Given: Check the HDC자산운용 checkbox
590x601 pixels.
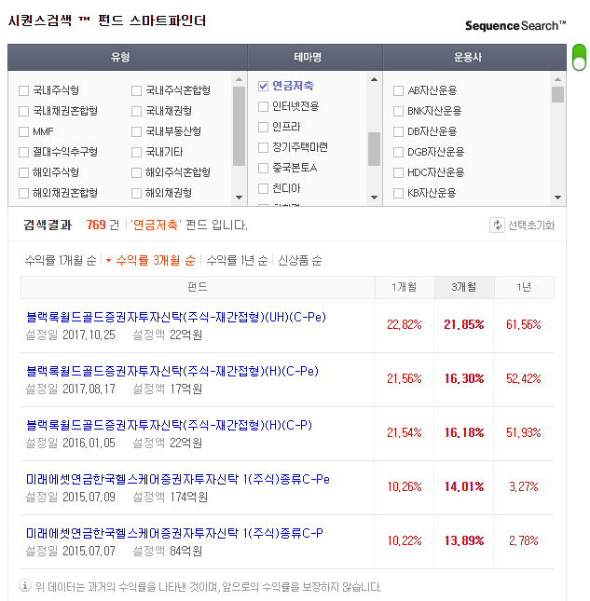Looking at the screenshot, I should pos(398,173).
